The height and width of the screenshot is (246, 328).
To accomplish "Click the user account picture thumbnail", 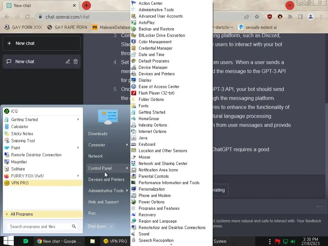I will pos(108,117).
